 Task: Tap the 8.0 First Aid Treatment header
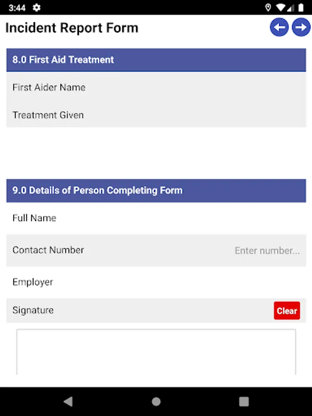(x=156, y=60)
